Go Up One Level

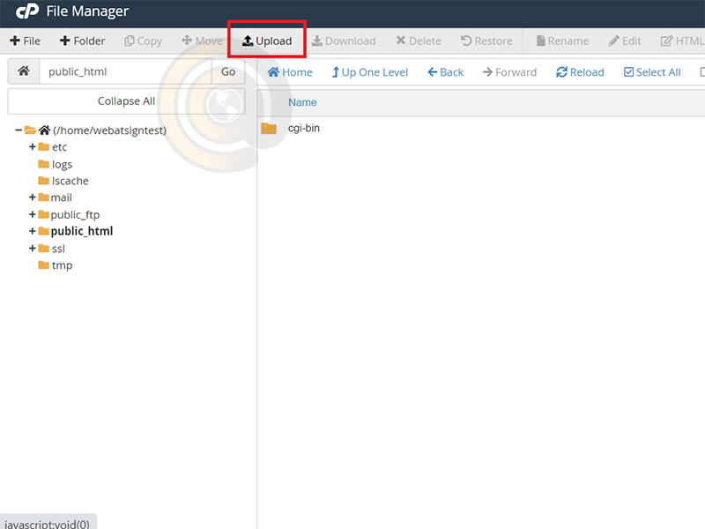click(x=369, y=72)
